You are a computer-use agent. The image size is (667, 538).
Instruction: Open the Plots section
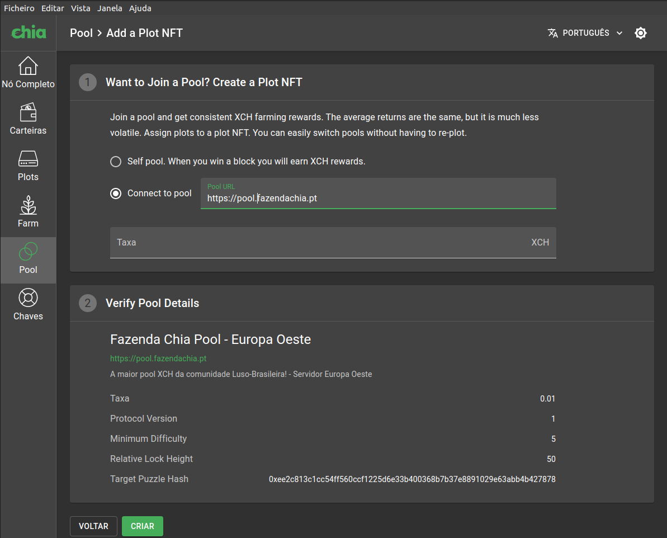point(28,166)
